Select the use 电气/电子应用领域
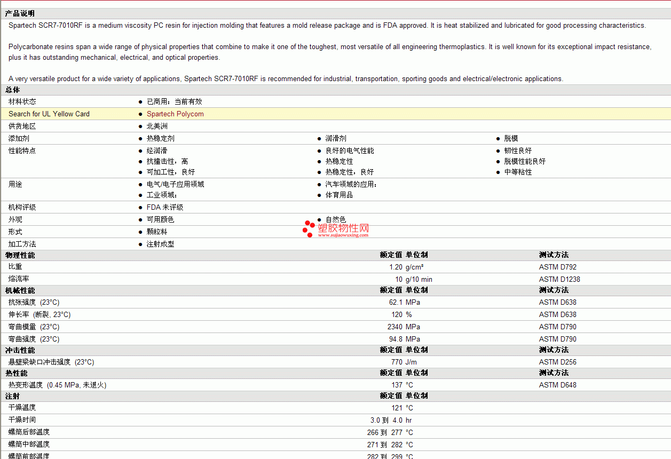Screen dimensions: 671x459 (x=176, y=184)
